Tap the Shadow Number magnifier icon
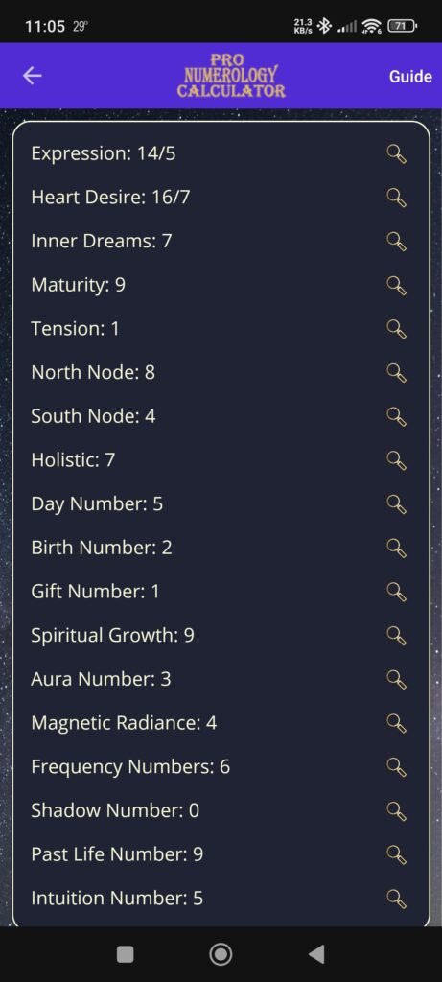 click(x=397, y=811)
